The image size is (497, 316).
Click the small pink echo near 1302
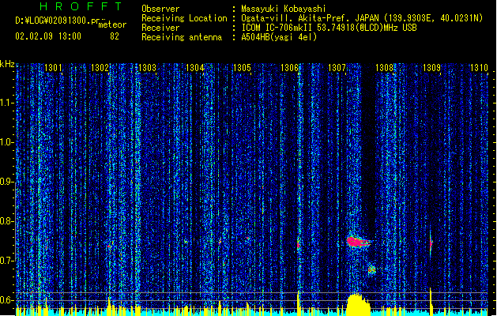click(x=109, y=246)
